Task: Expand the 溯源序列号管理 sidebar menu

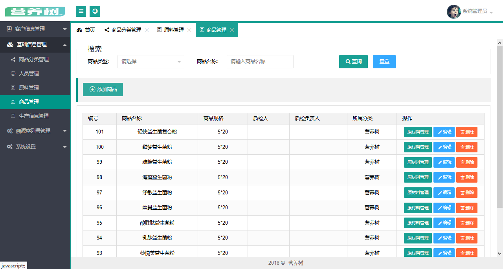Action: (x=35, y=131)
